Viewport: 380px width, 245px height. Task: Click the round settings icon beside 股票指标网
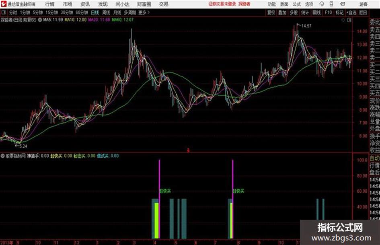(3, 156)
